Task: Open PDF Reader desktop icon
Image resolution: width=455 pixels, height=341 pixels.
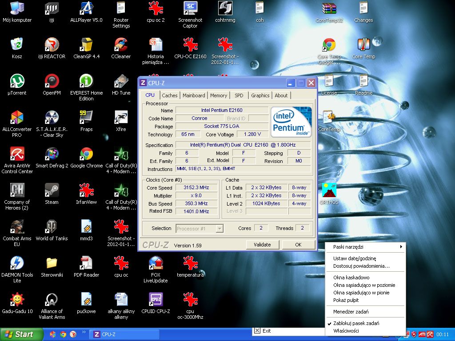Action: coord(86,267)
